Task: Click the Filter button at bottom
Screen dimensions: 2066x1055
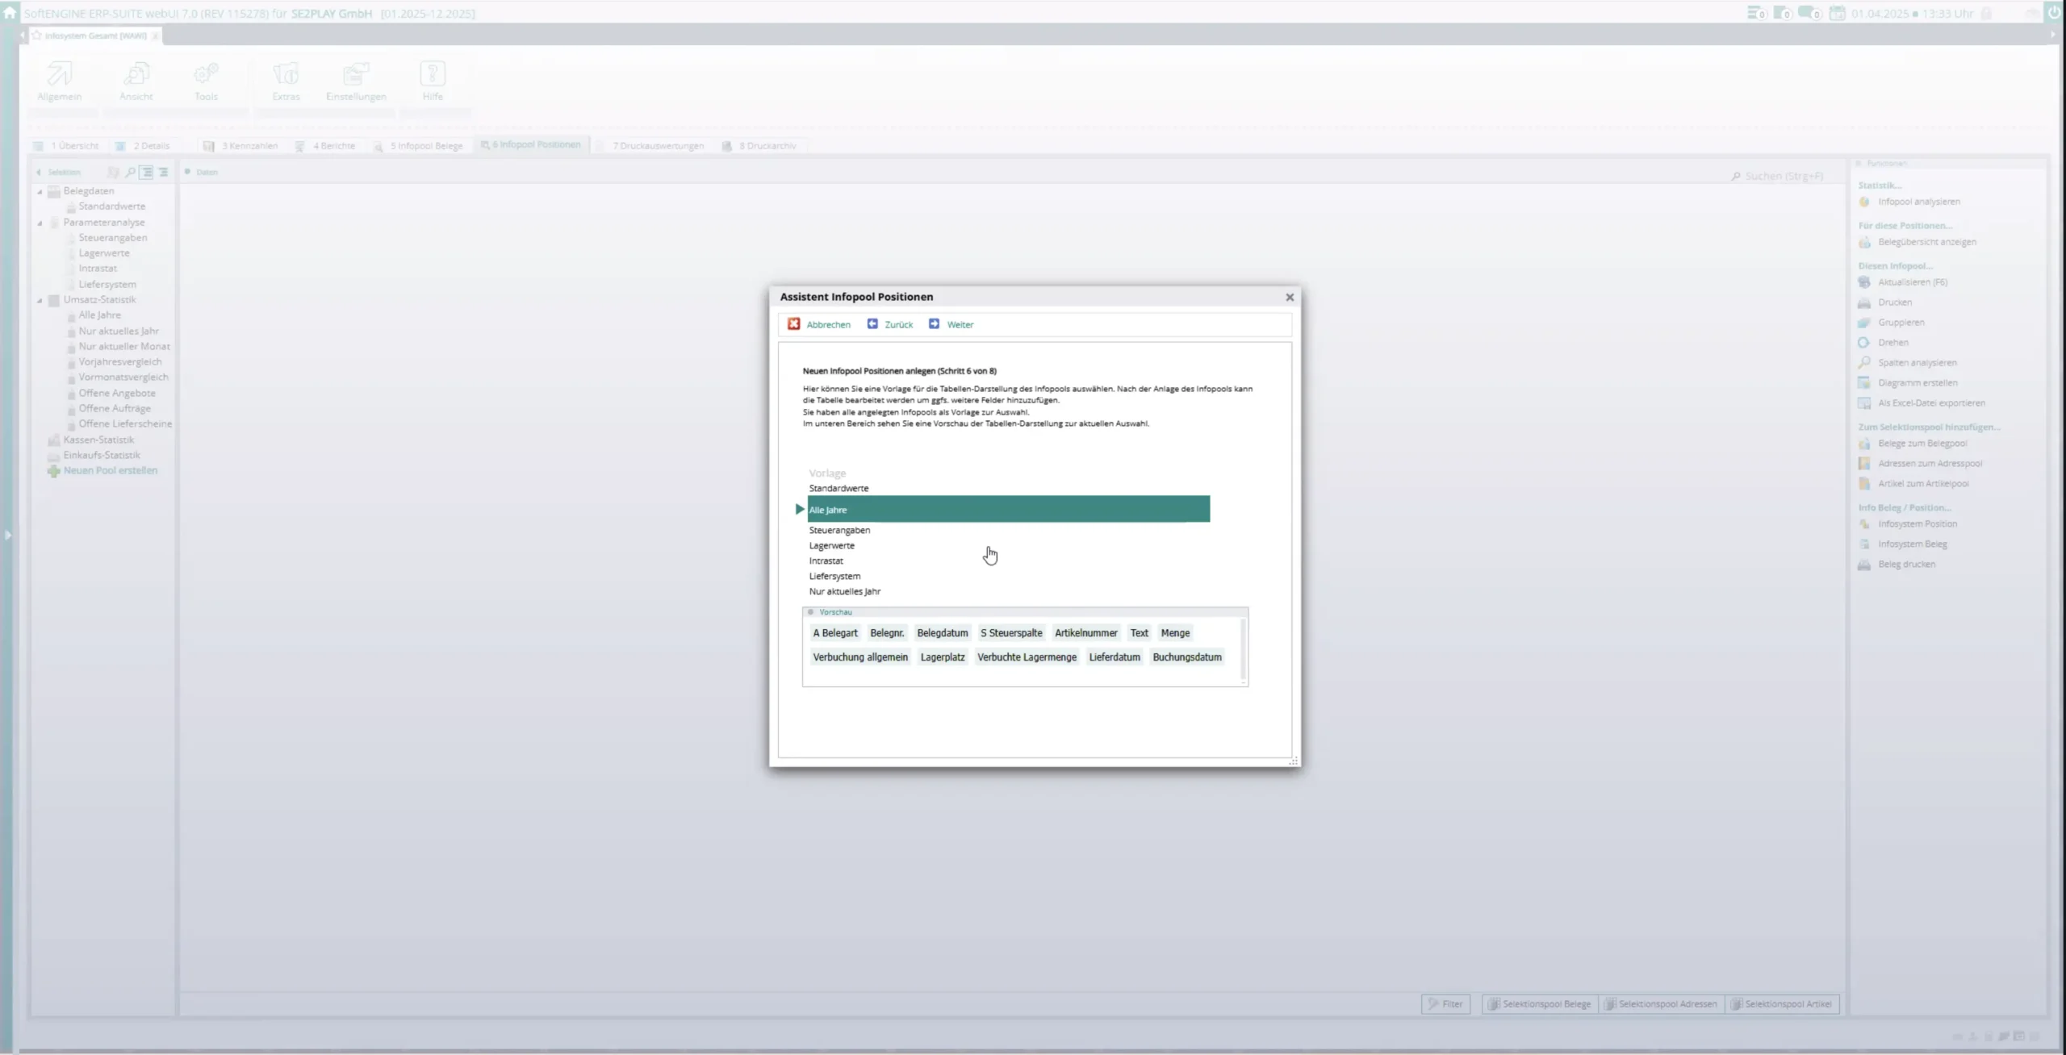Action: click(x=1445, y=1004)
